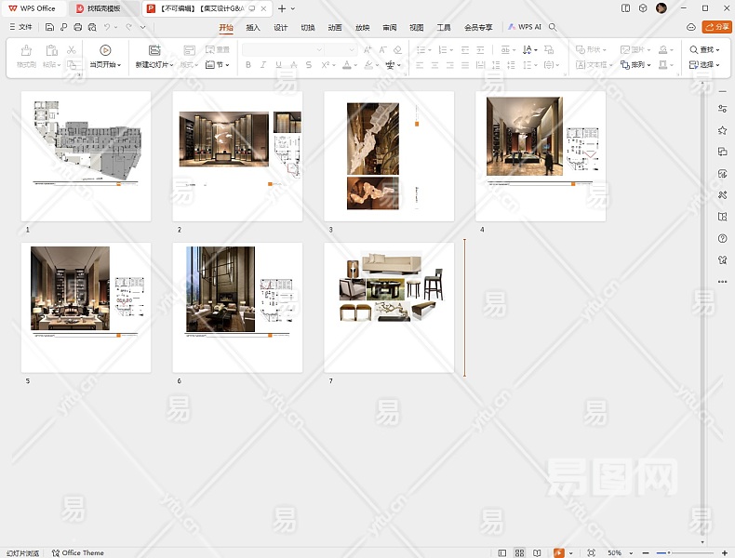This screenshot has height=558, width=735.
Task: Click the new slide icon
Action: coord(154,50)
